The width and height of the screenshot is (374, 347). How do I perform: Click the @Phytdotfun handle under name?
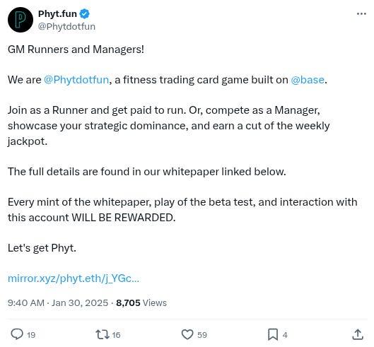[x=66, y=26]
